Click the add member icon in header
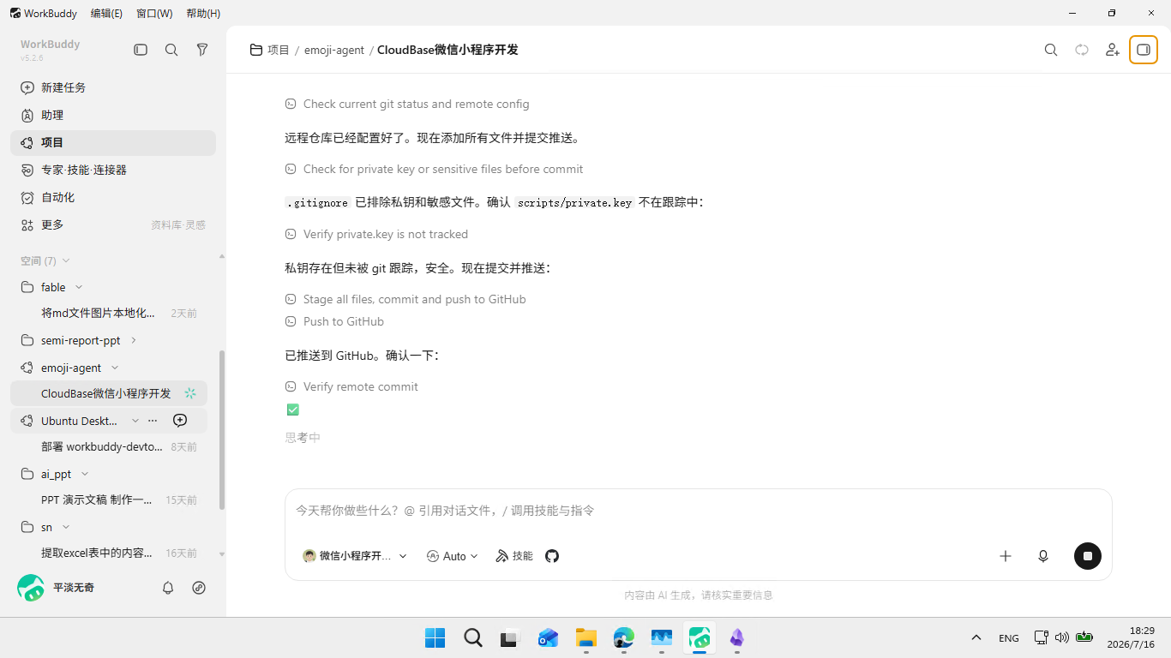The image size is (1171, 658). click(1113, 50)
